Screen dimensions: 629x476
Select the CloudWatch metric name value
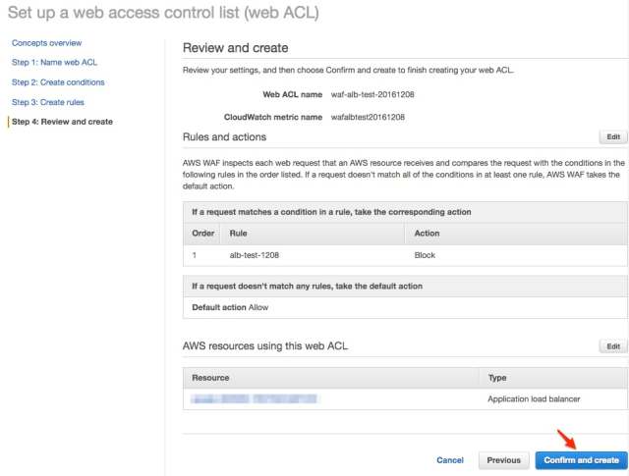368,118
